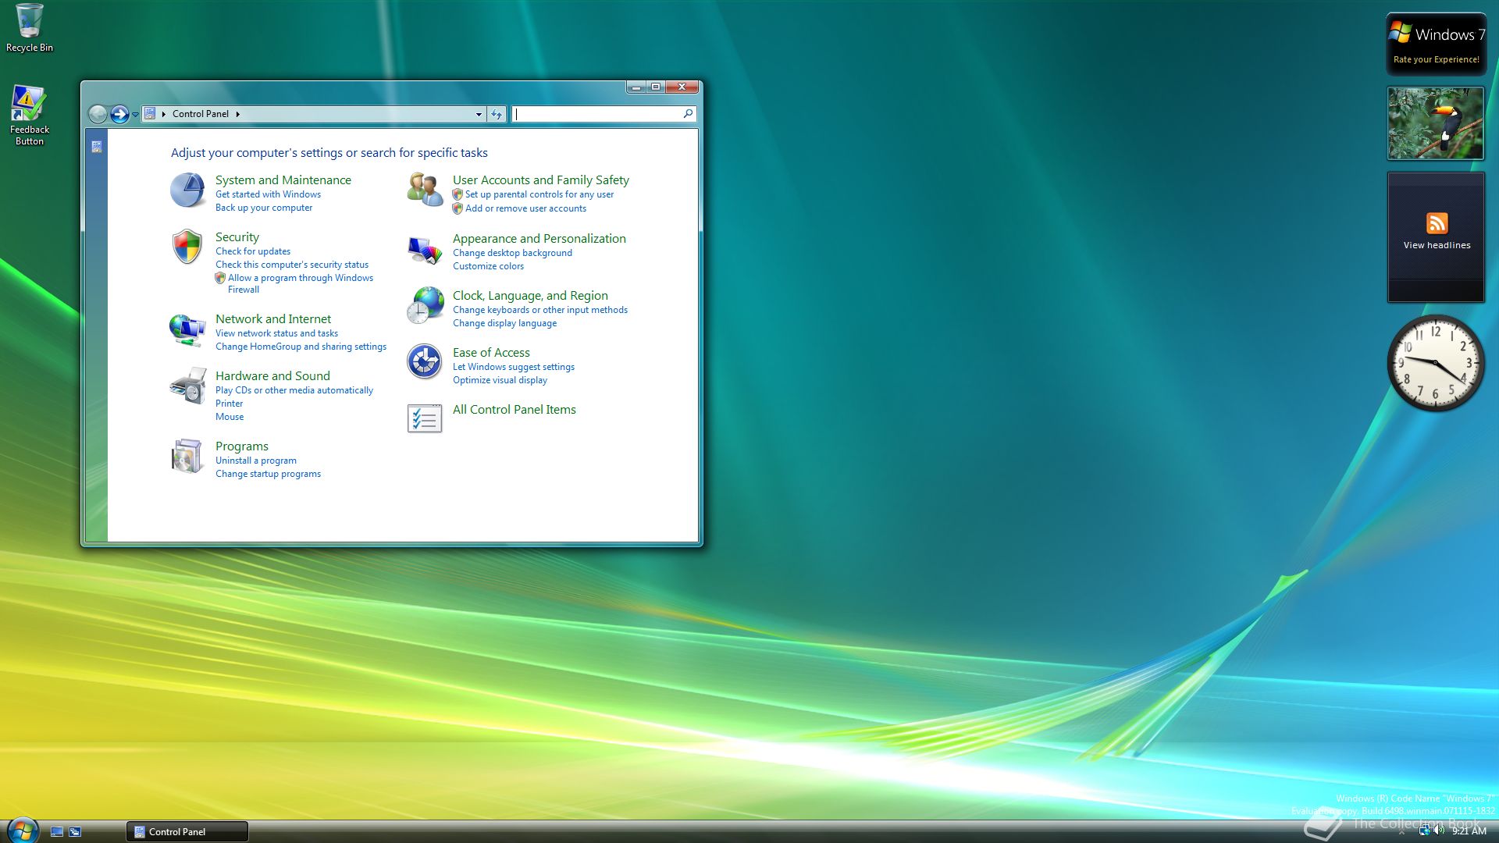This screenshot has height=843, width=1499.
Task: Expand the arrow before Control Panel breadcrumb
Action: point(164,114)
